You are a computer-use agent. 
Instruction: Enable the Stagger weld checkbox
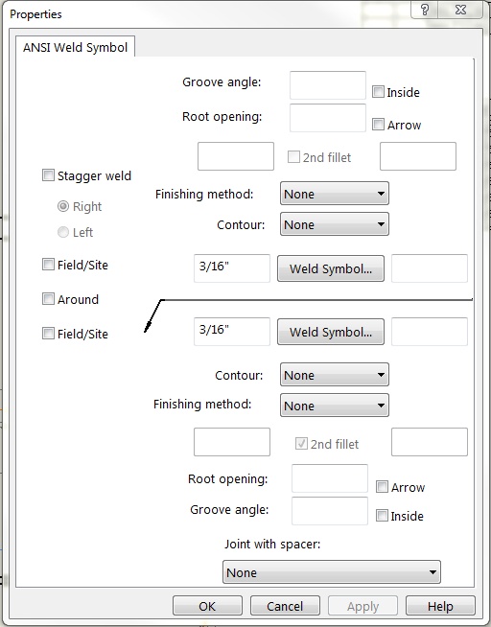pyautogui.click(x=48, y=175)
